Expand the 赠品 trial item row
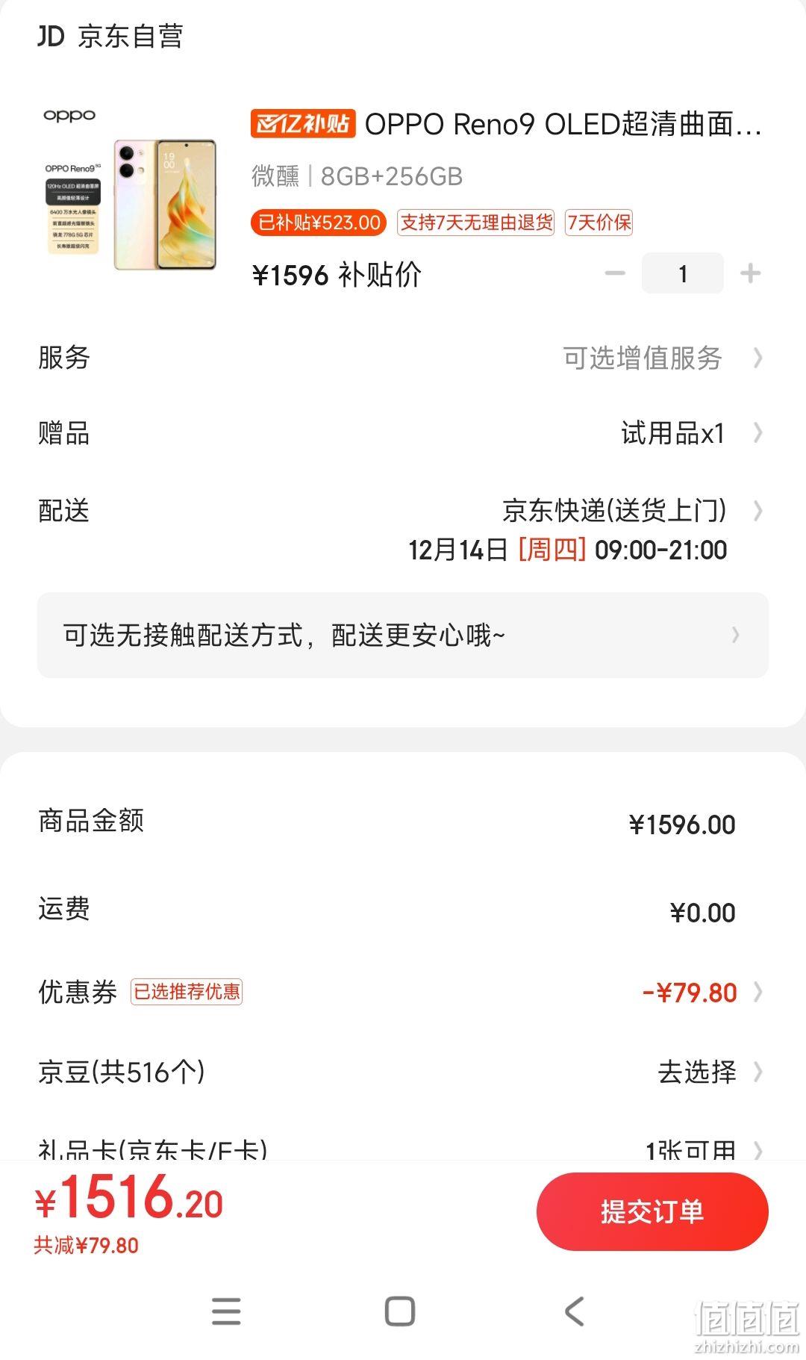The image size is (806, 1360). pos(403,433)
